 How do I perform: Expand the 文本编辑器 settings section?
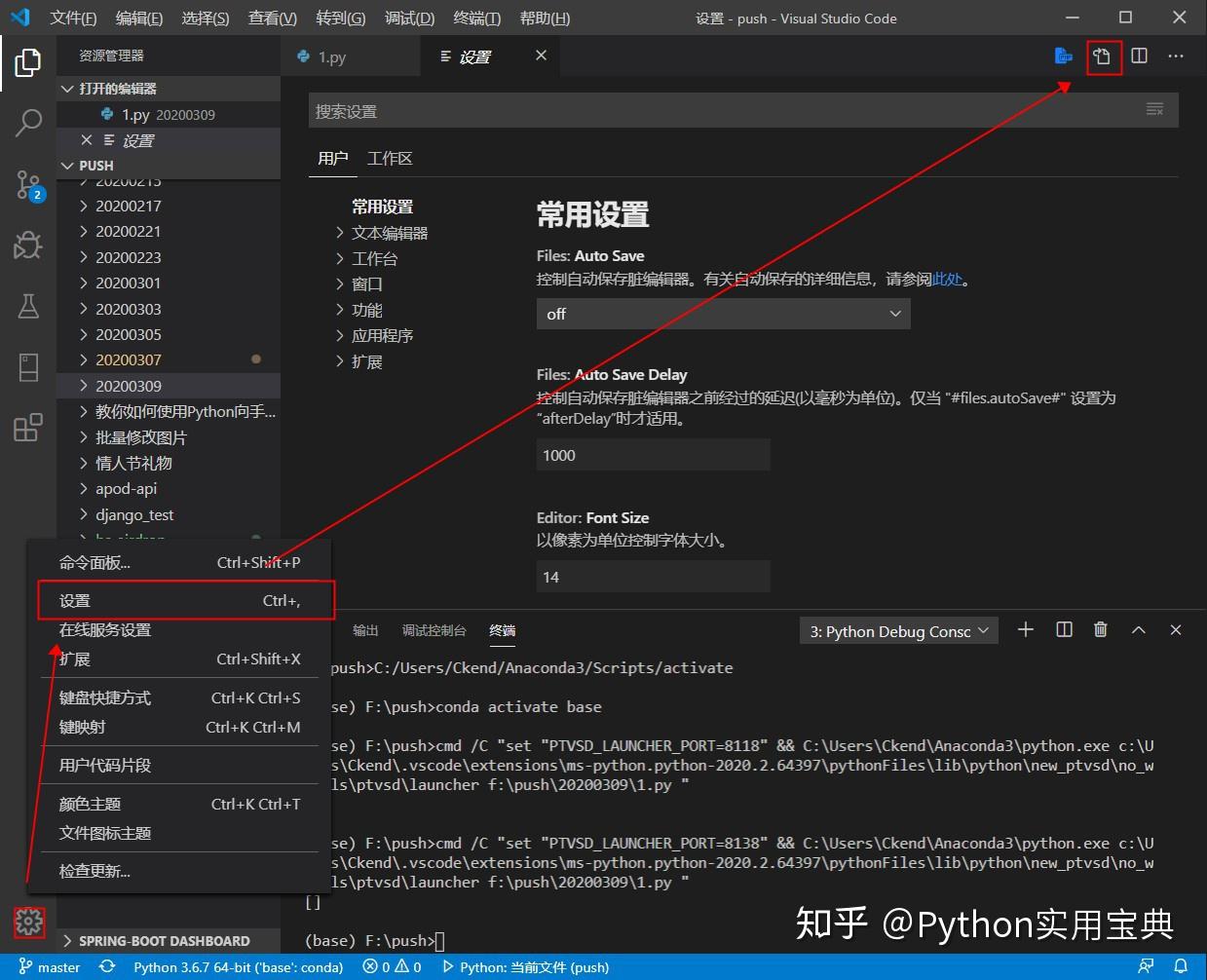click(x=389, y=232)
